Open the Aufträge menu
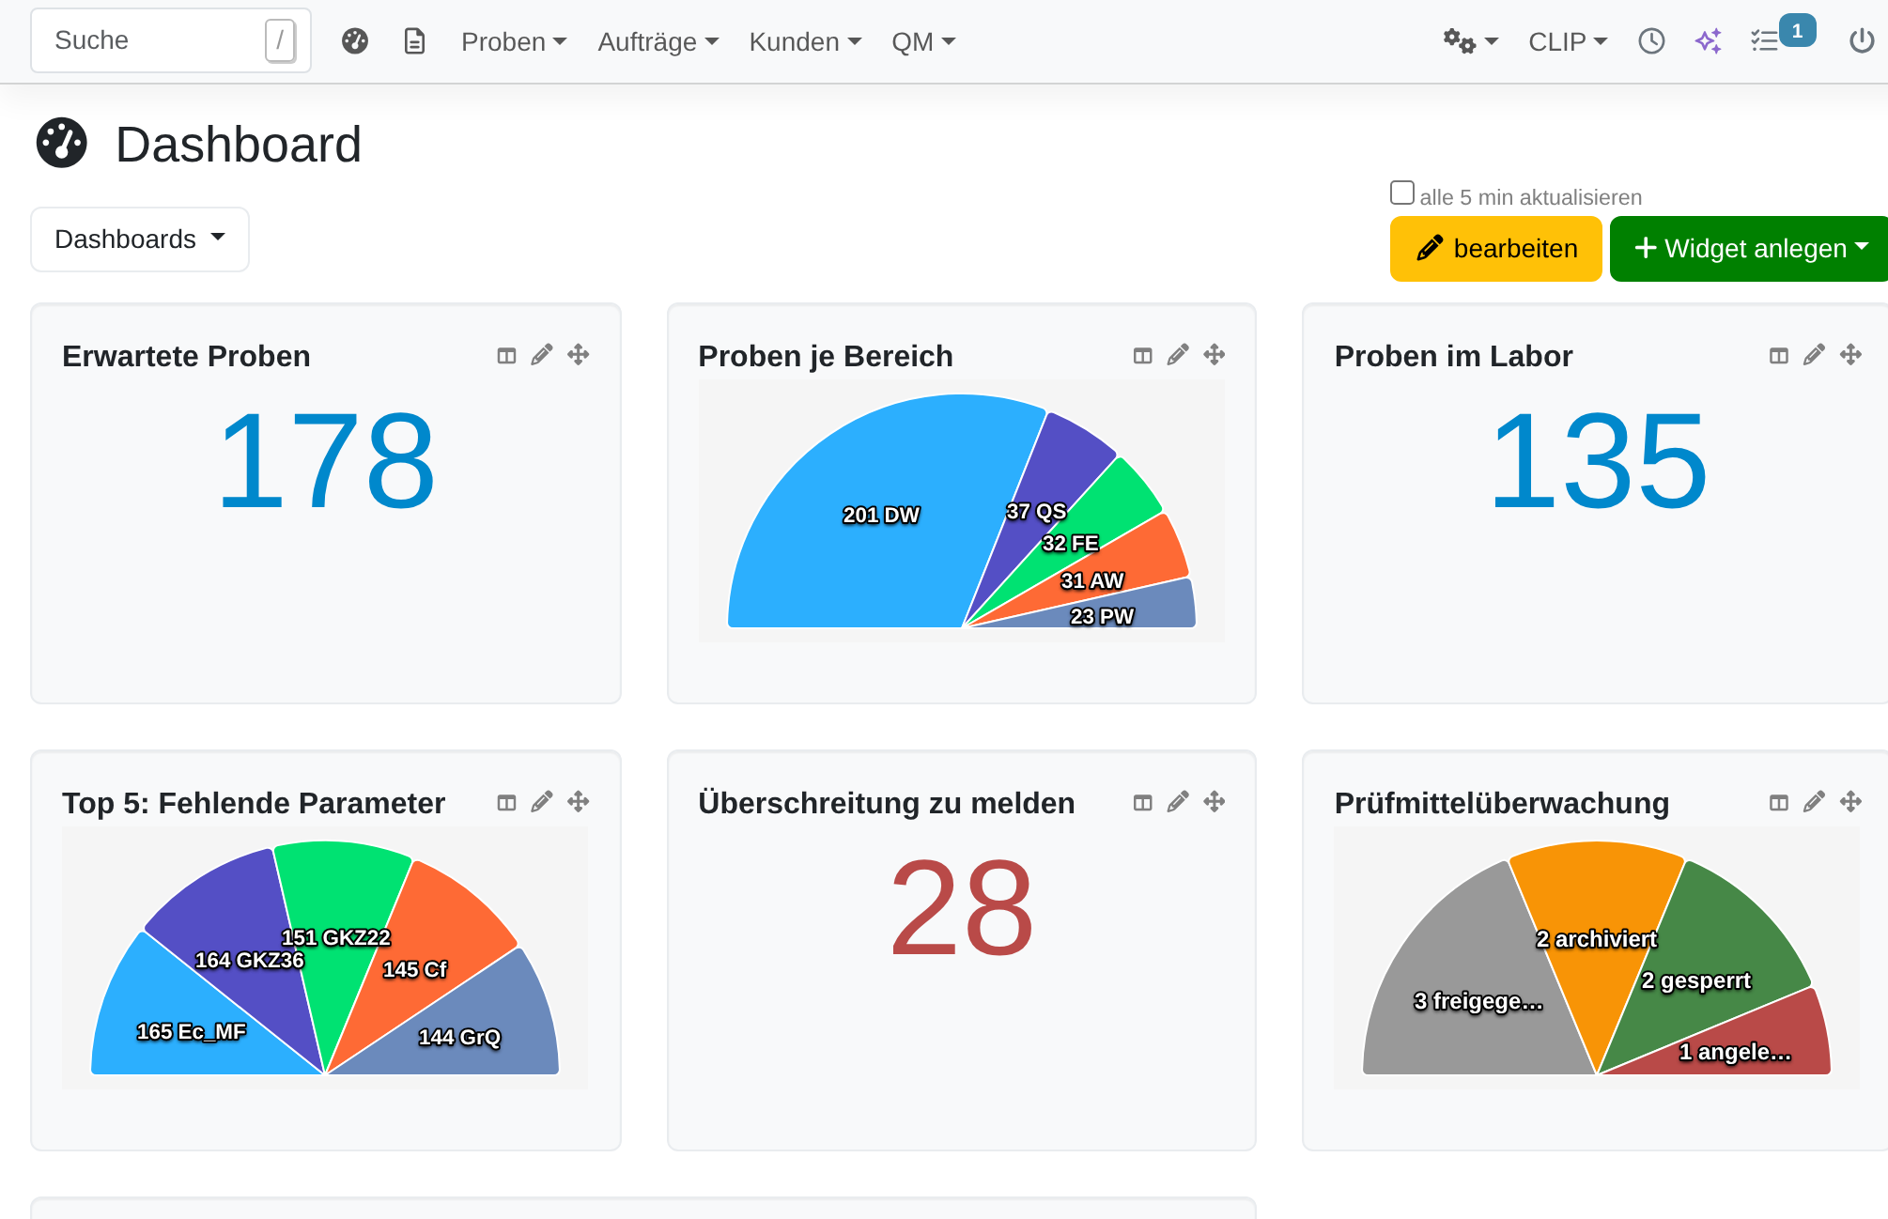 pos(658,41)
